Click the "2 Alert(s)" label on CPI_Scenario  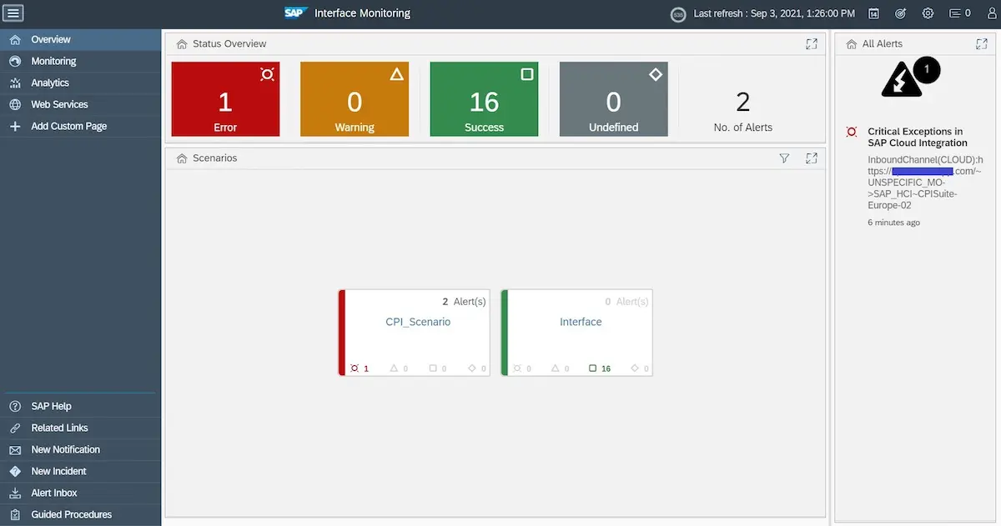point(464,302)
